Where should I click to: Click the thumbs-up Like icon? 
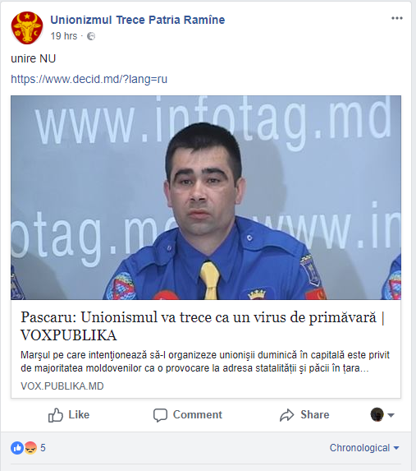click(x=56, y=415)
